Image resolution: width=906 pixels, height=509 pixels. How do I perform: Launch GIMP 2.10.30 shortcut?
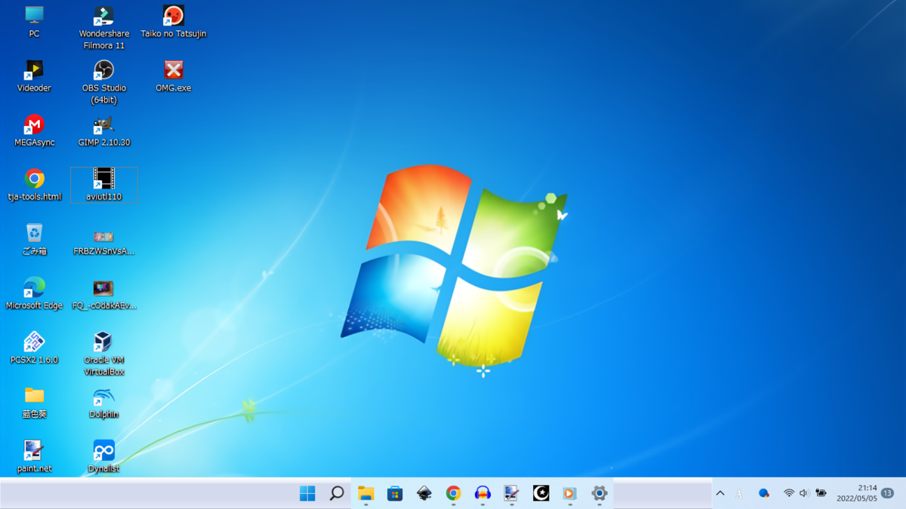[103, 130]
